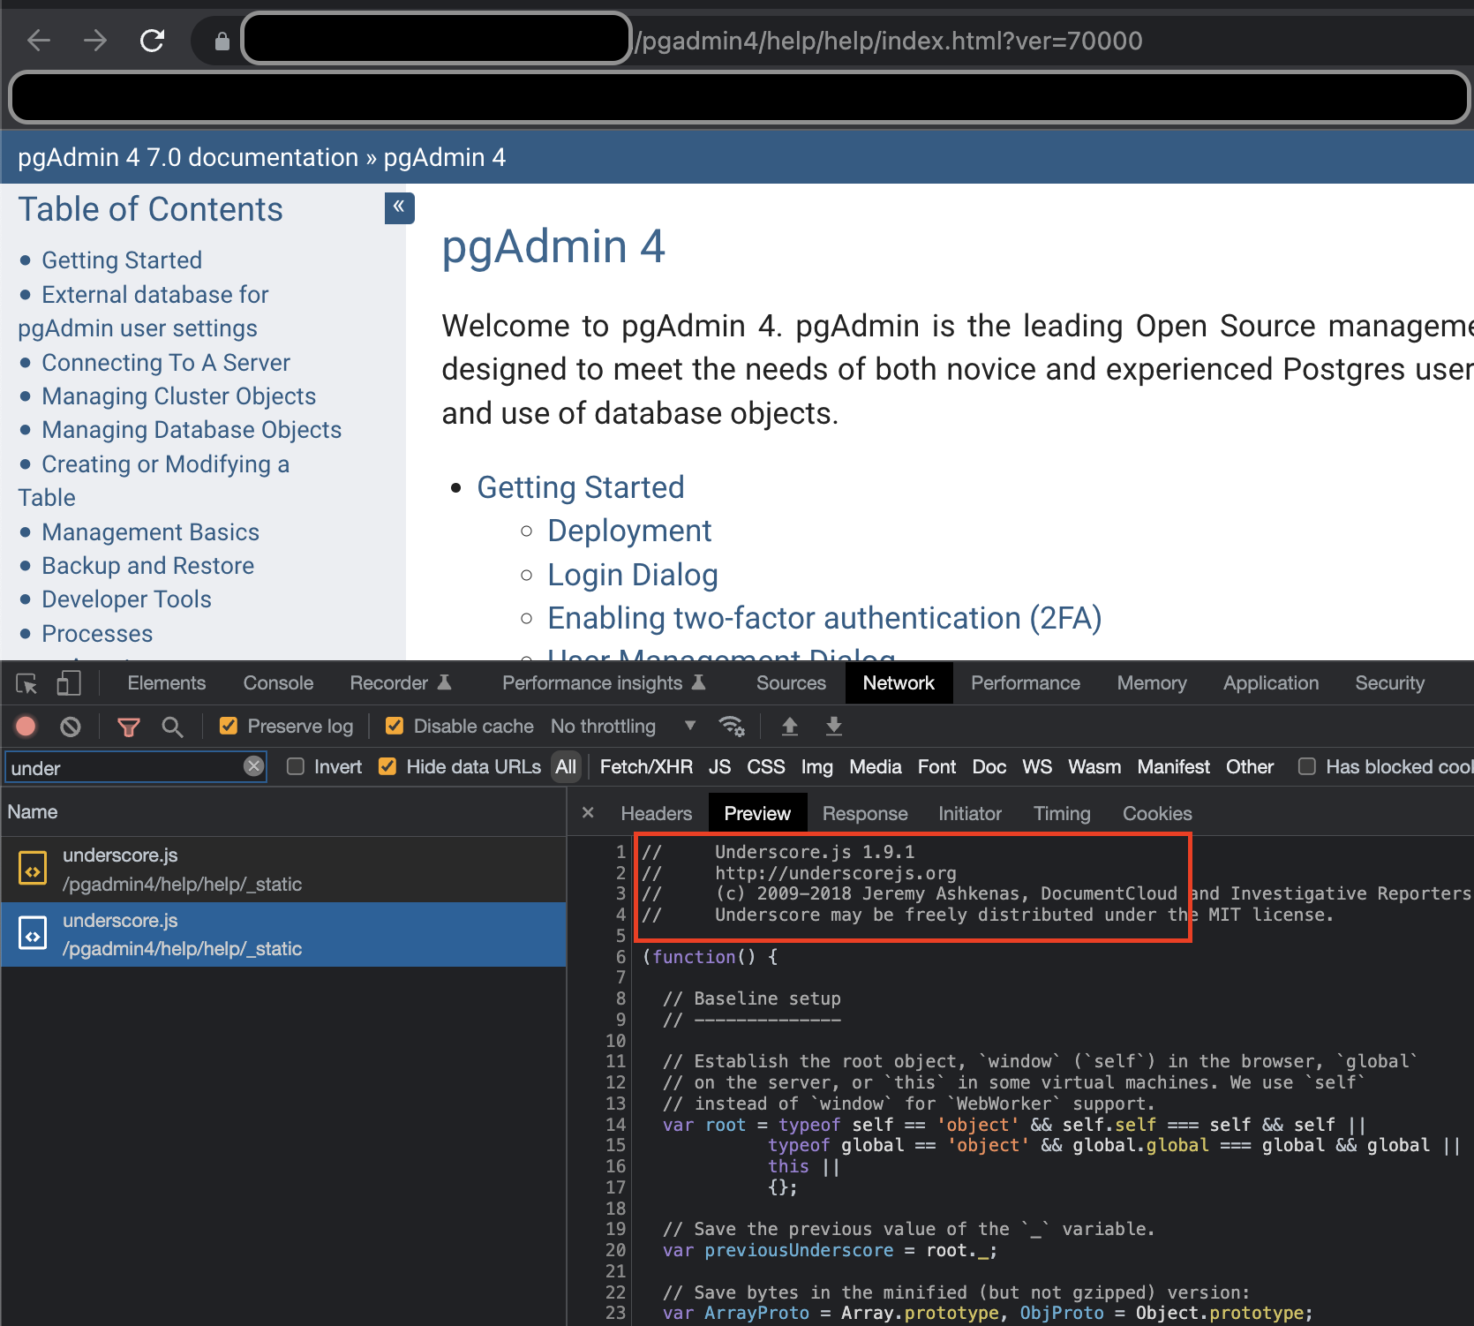Navigate to Backup and Restore section
This screenshot has height=1326, width=1474.
coord(147,565)
